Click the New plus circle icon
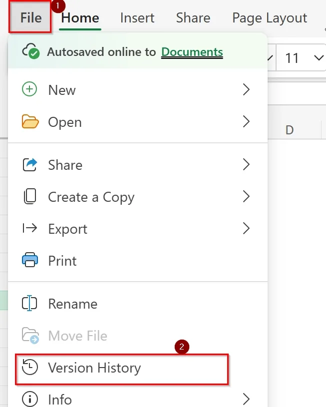 coord(29,89)
